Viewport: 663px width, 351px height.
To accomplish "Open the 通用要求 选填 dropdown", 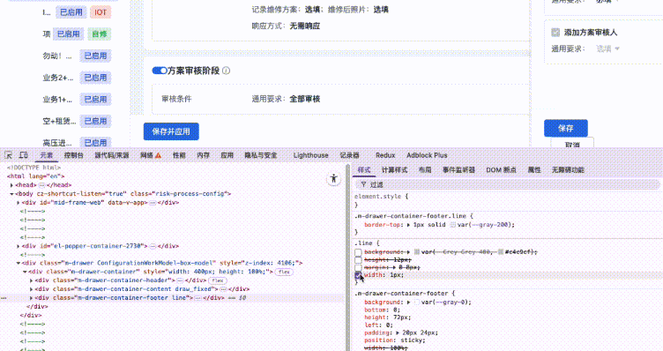I will (608, 49).
